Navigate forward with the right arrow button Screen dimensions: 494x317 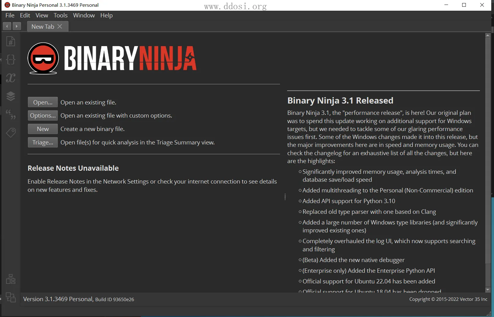(17, 26)
